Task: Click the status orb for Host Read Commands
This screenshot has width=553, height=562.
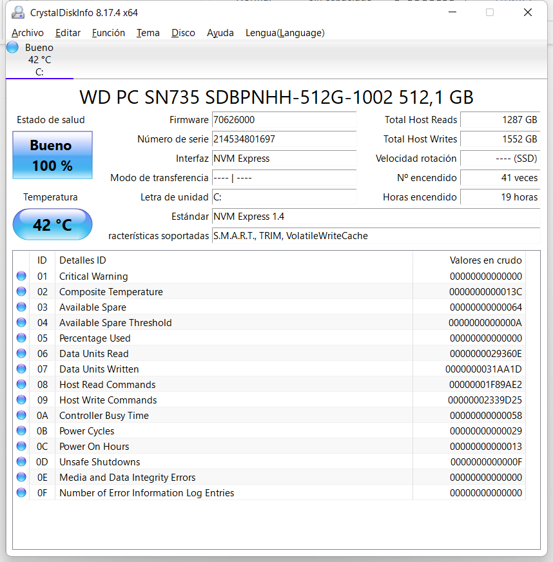Action: (21, 384)
